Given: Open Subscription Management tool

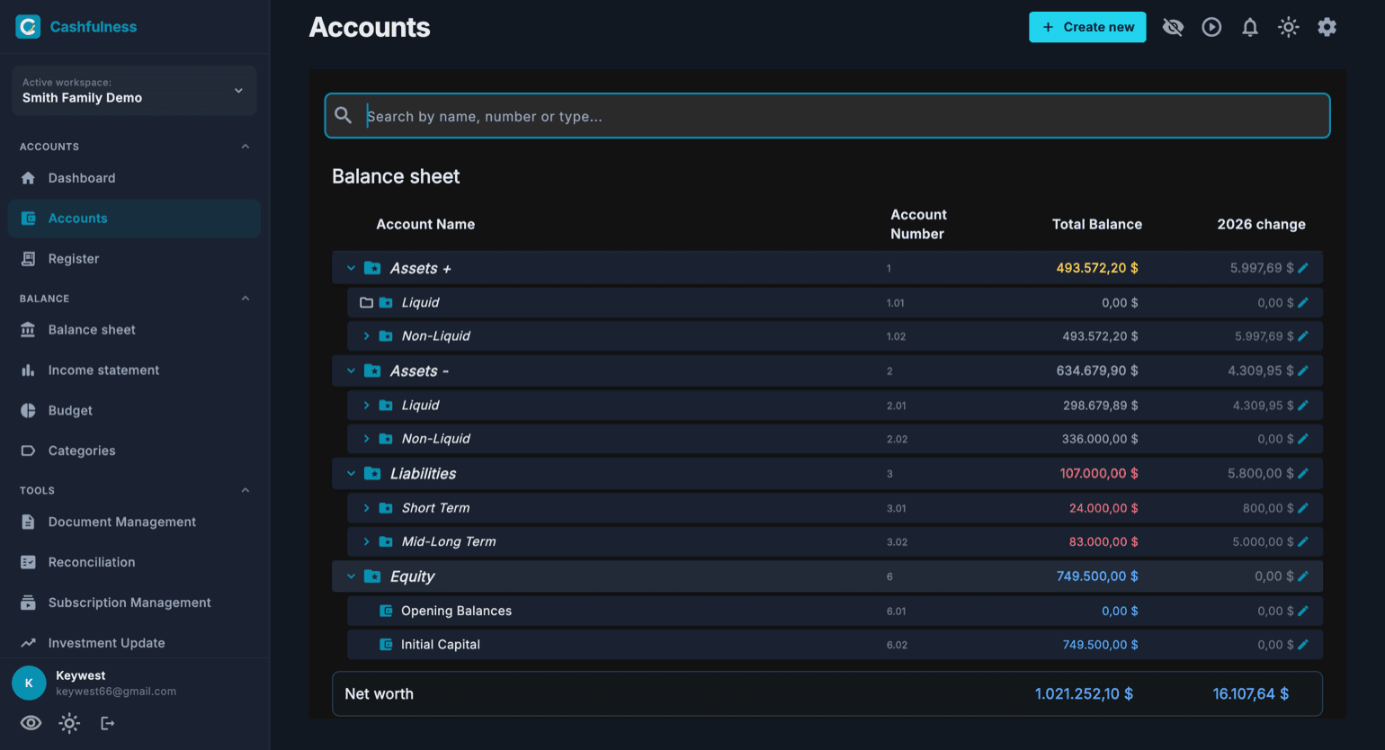Looking at the screenshot, I should pos(134,603).
